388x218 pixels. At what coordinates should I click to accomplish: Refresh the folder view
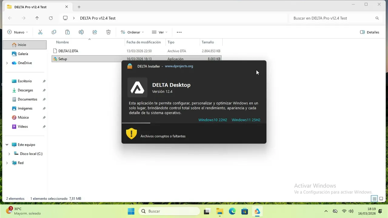point(51,18)
